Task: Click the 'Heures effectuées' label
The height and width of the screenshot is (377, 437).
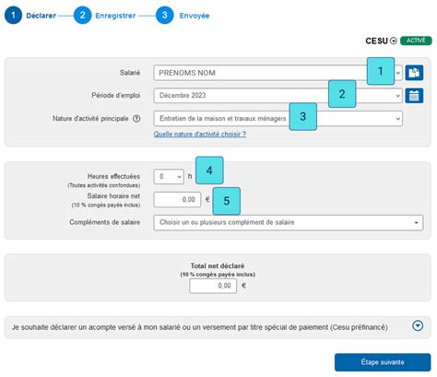Action: point(113,176)
